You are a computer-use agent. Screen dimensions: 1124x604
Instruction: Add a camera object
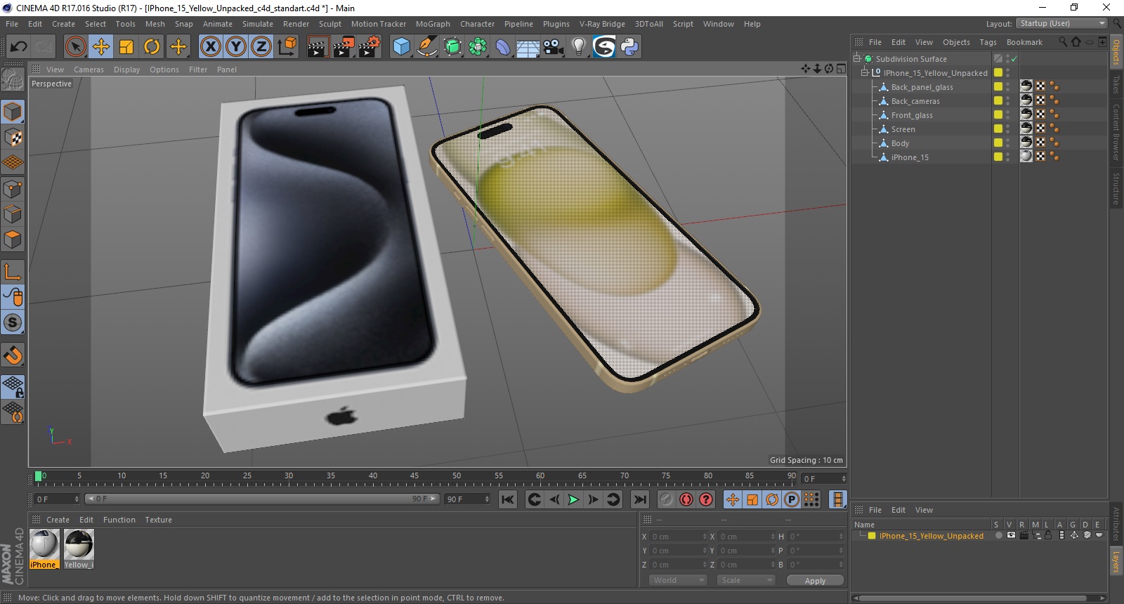point(554,47)
